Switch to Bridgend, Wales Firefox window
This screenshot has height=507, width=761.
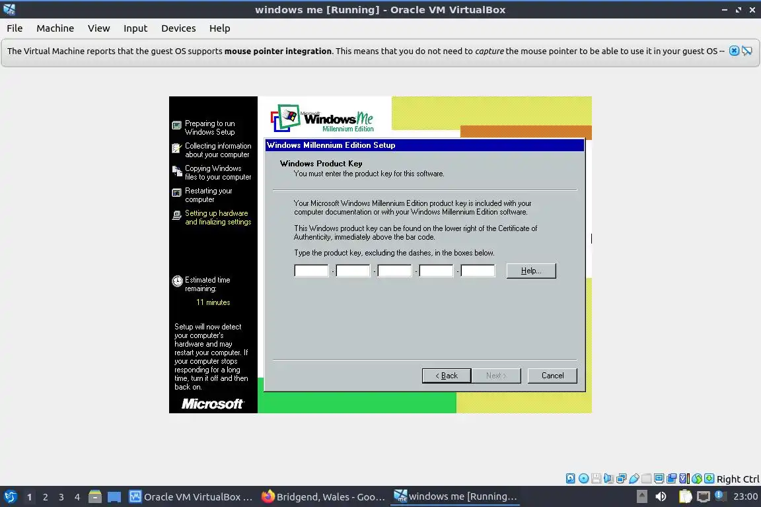[x=323, y=497]
